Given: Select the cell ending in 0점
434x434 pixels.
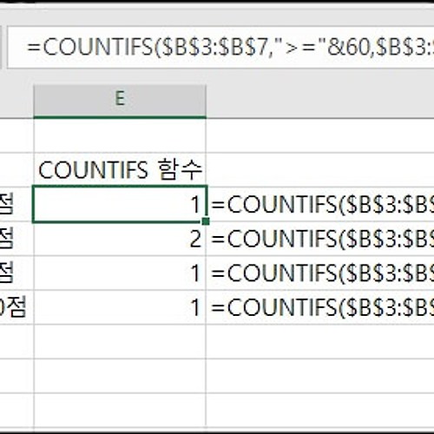Looking at the screenshot, I should 16,307.
